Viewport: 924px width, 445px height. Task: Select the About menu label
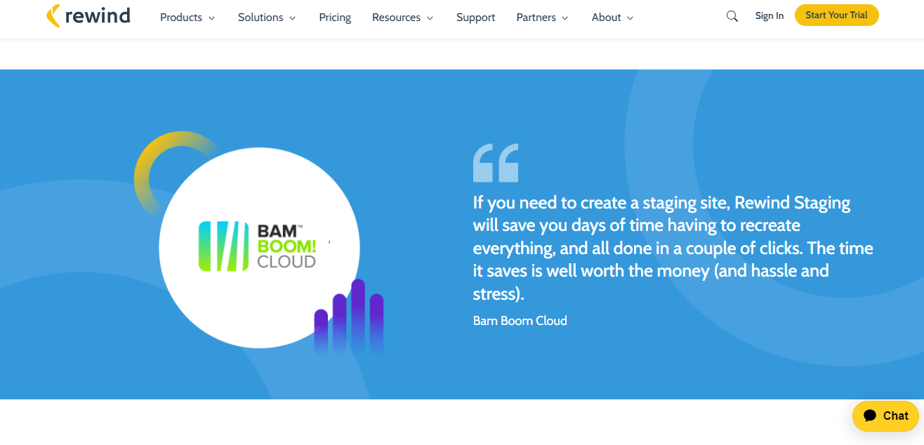pos(606,18)
